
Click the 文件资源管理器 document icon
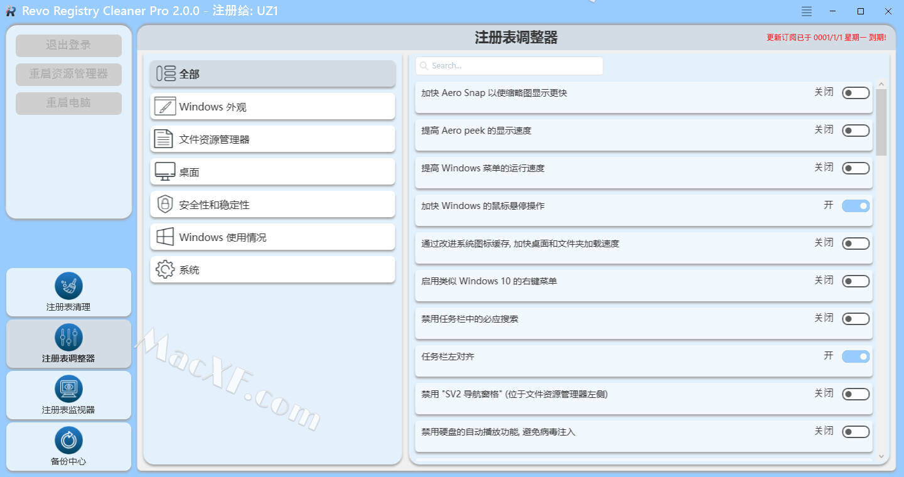(164, 139)
